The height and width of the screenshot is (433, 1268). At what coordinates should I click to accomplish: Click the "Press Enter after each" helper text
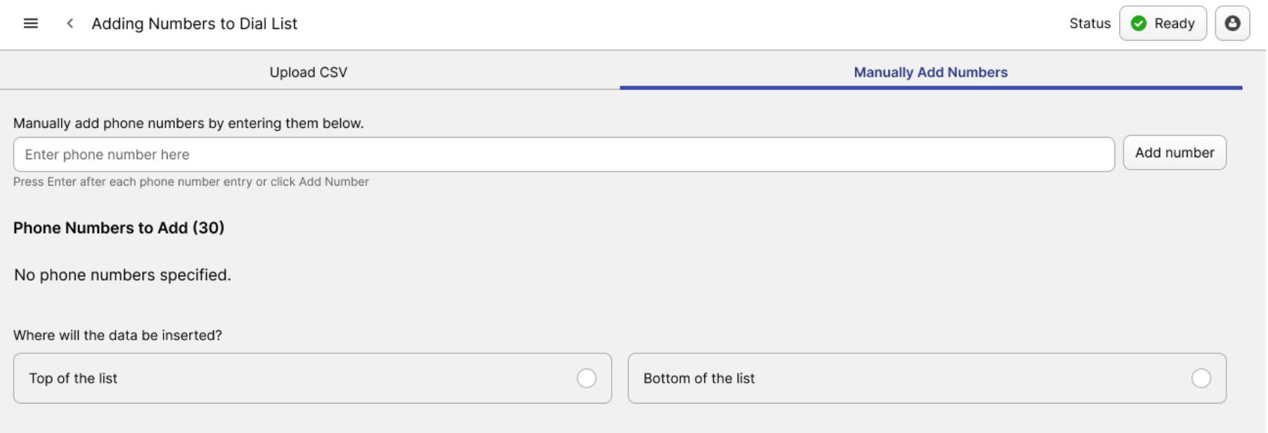click(x=190, y=182)
